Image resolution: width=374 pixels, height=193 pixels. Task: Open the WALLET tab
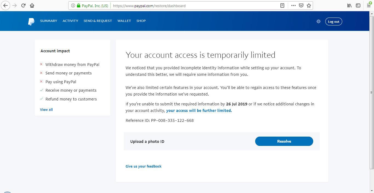[x=124, y=21]
